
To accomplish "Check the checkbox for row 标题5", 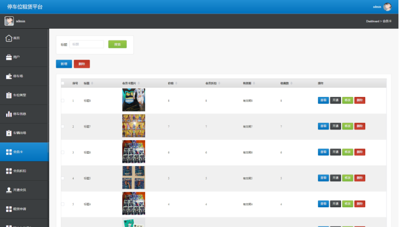I will point(62,179).
